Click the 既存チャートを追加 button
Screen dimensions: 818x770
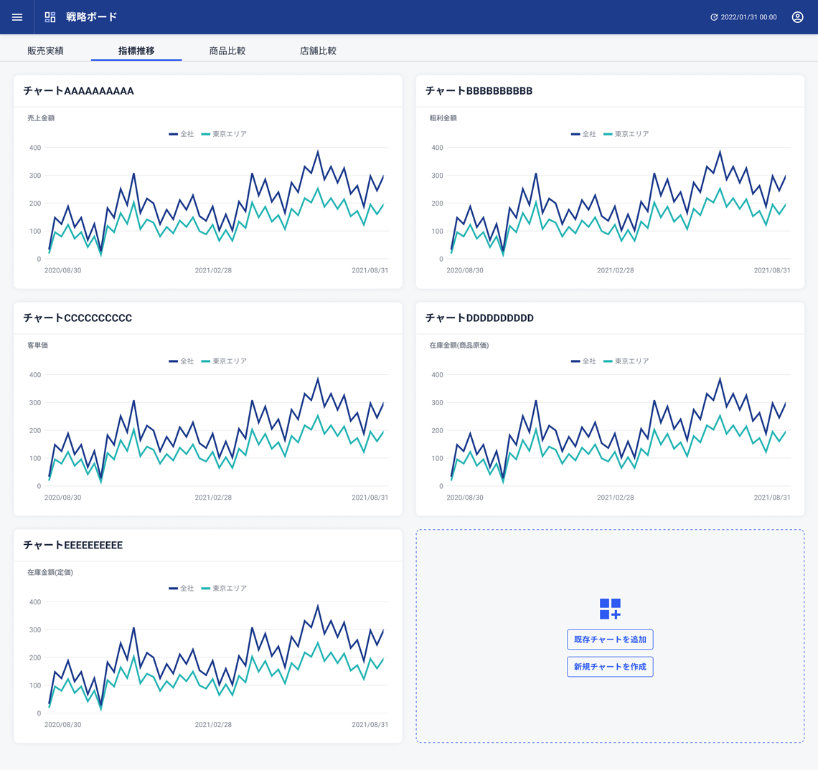610,640
